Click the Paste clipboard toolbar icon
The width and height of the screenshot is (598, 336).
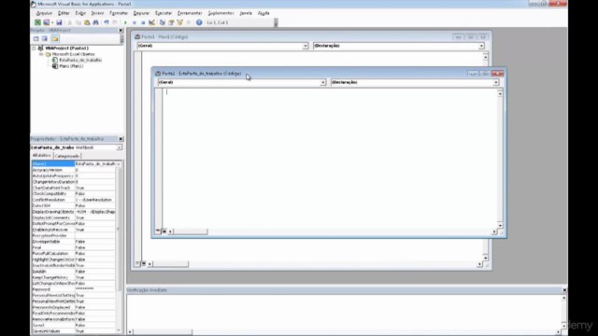click(x=87, y=22)
